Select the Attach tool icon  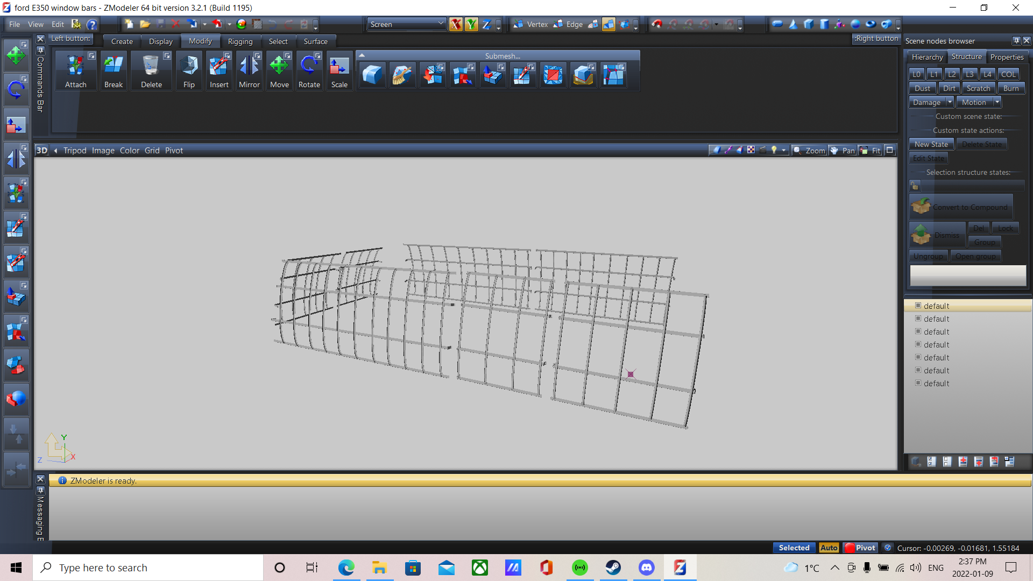point(75,71)
